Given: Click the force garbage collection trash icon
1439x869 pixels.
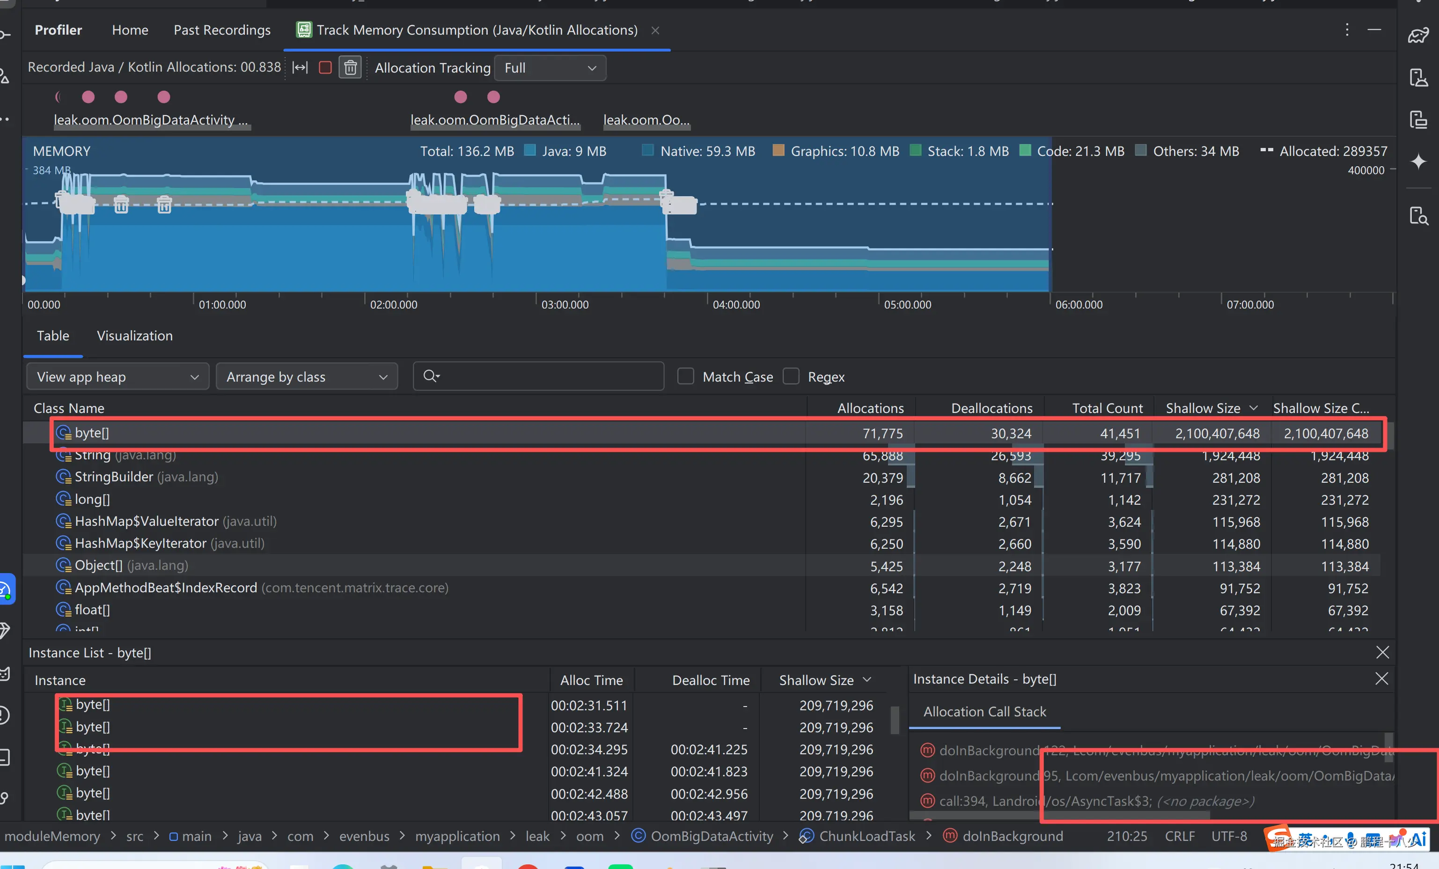Looking at the screenshot, I should (x=351, y=68).
